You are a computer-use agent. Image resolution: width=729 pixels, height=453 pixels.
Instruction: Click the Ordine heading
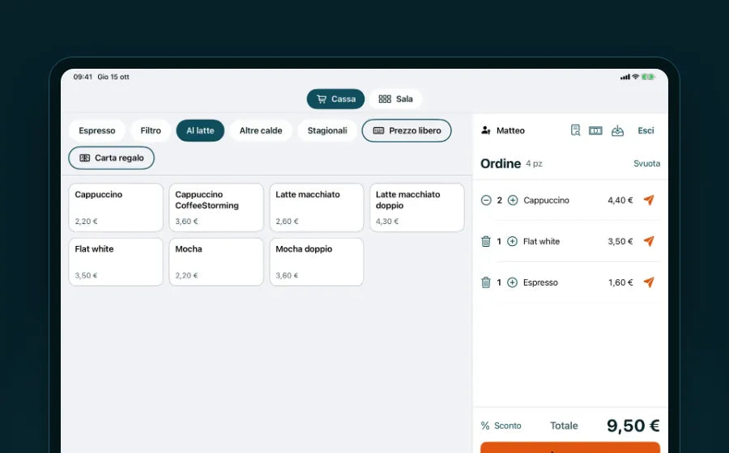[501, 163]
